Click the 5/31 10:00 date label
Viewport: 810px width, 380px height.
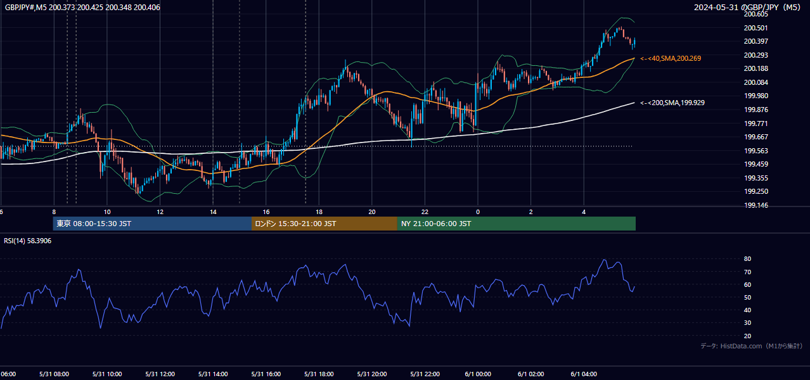[107, 374]
